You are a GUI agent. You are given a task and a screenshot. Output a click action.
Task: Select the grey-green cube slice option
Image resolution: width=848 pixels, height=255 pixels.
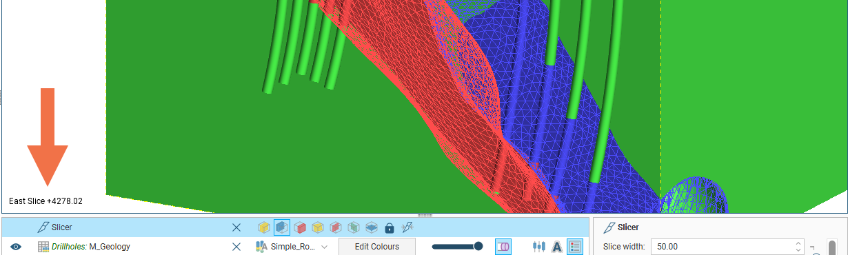(353, 227)
